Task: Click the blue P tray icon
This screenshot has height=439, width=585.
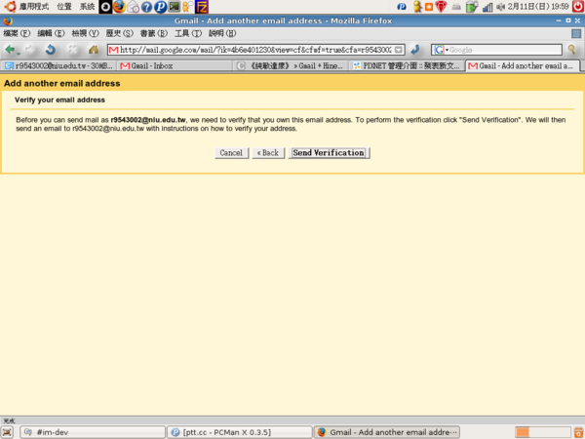Action: tap(402, 7)
